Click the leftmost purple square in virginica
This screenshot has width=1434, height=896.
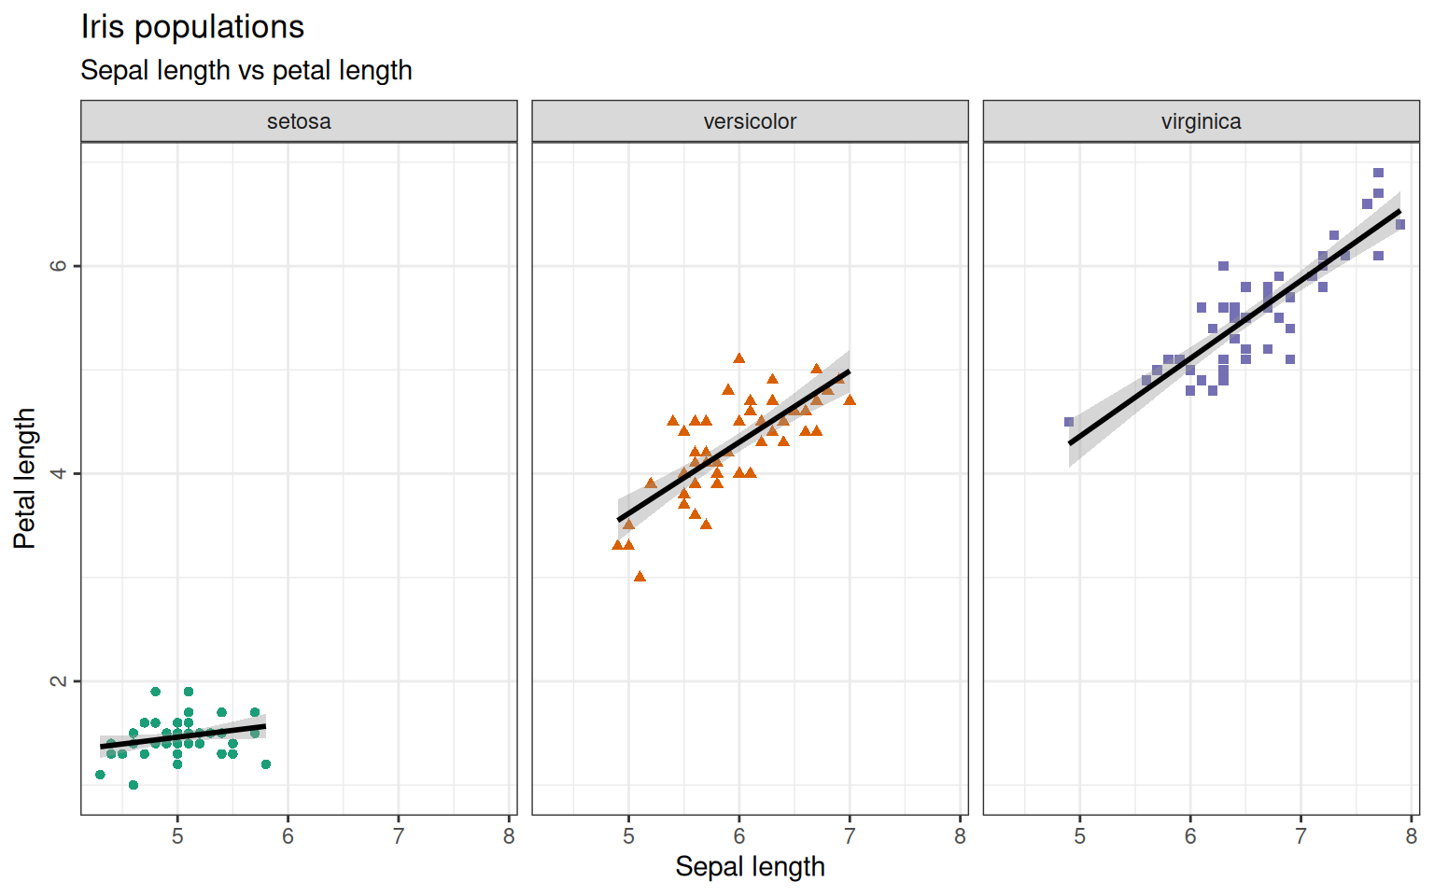1069,422
